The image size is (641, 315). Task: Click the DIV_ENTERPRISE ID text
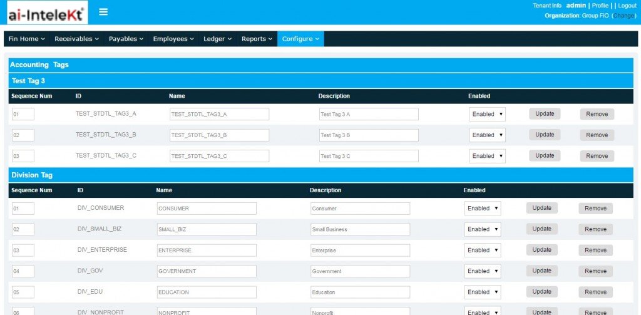[x=102, y=249]
